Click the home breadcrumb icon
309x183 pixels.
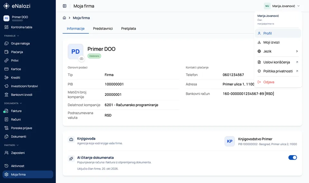[x=64, y=18]
